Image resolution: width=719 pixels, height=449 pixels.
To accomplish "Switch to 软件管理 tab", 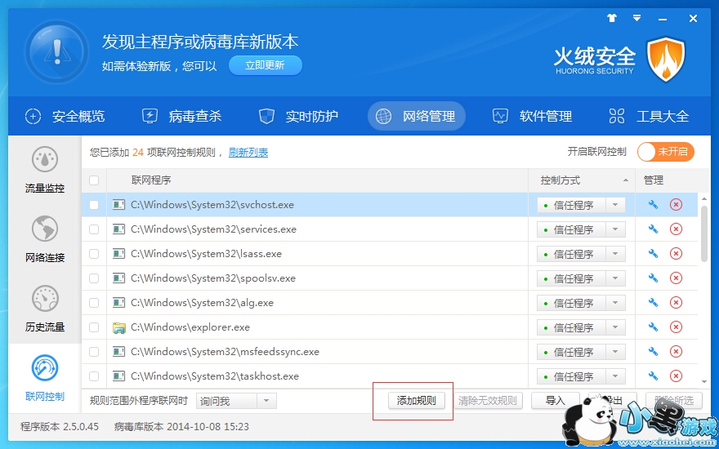I will (x=533, y=116).
